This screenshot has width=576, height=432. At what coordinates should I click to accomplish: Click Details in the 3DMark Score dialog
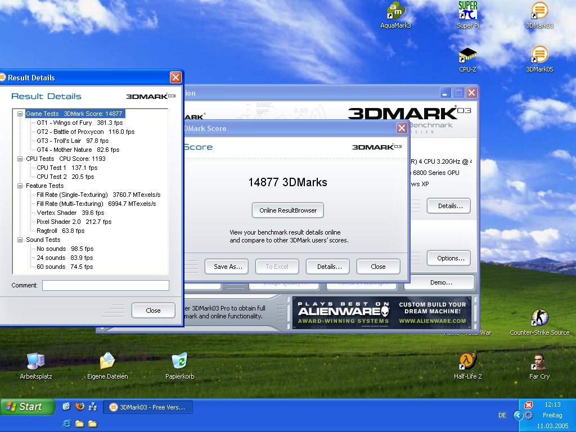coord(328,267)
